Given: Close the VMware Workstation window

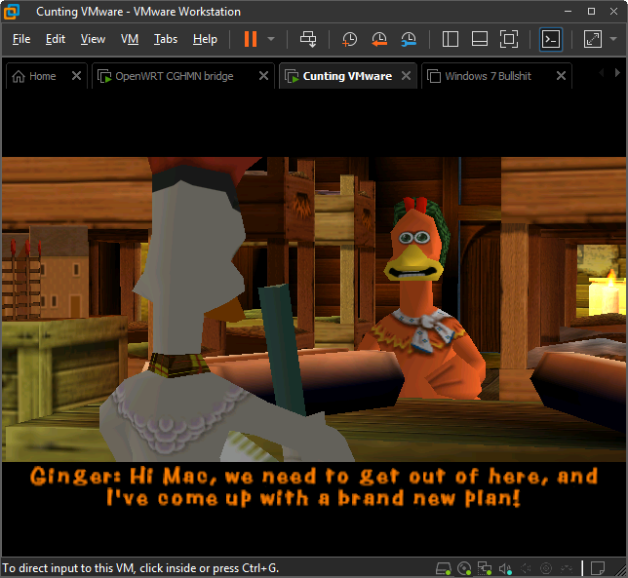Looking at the screenshot, I should tap(613, 11).
